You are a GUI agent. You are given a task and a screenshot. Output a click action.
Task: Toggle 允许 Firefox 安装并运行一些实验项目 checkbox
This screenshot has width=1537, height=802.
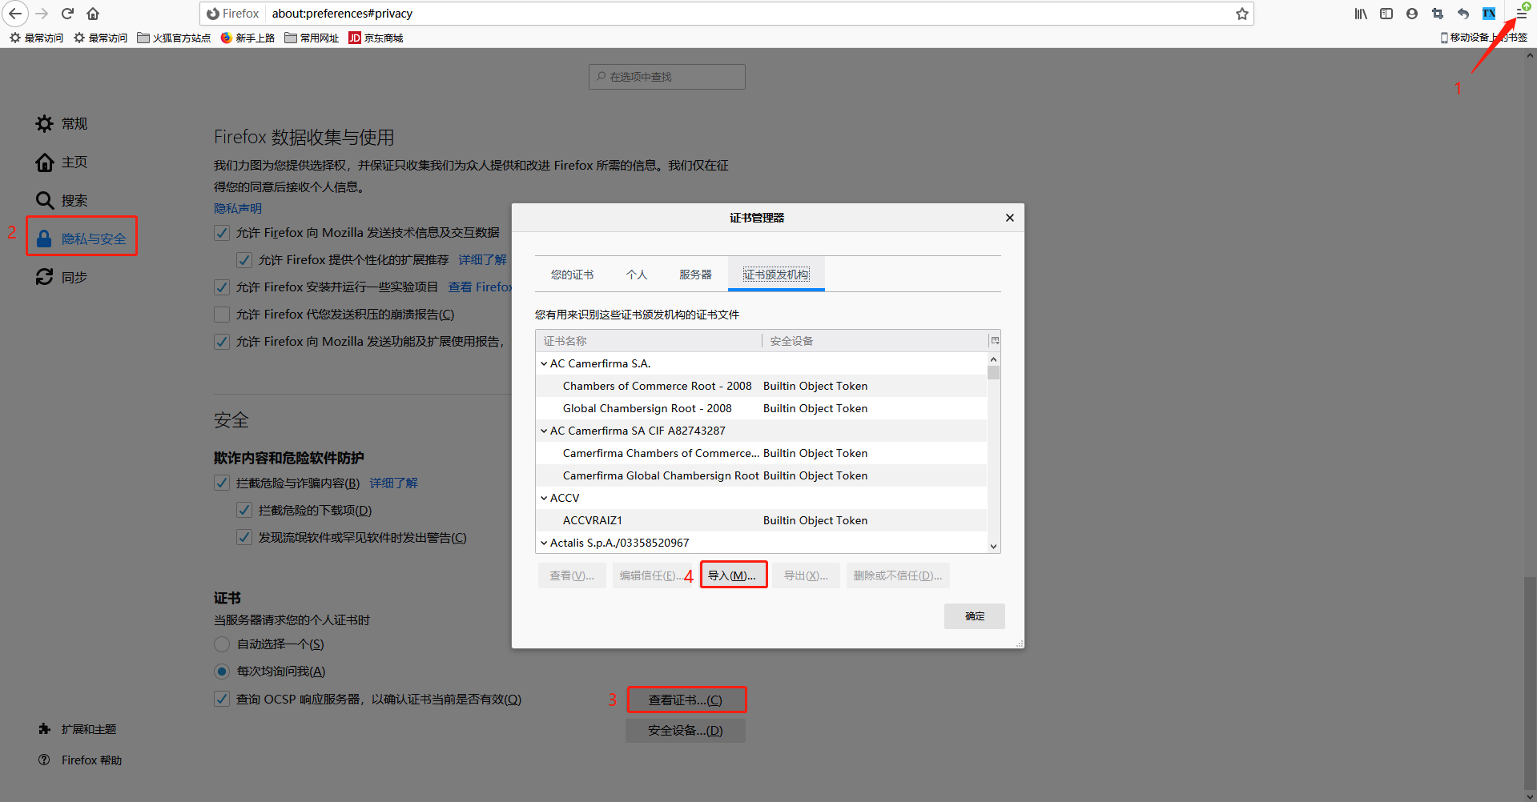[222, 287]
